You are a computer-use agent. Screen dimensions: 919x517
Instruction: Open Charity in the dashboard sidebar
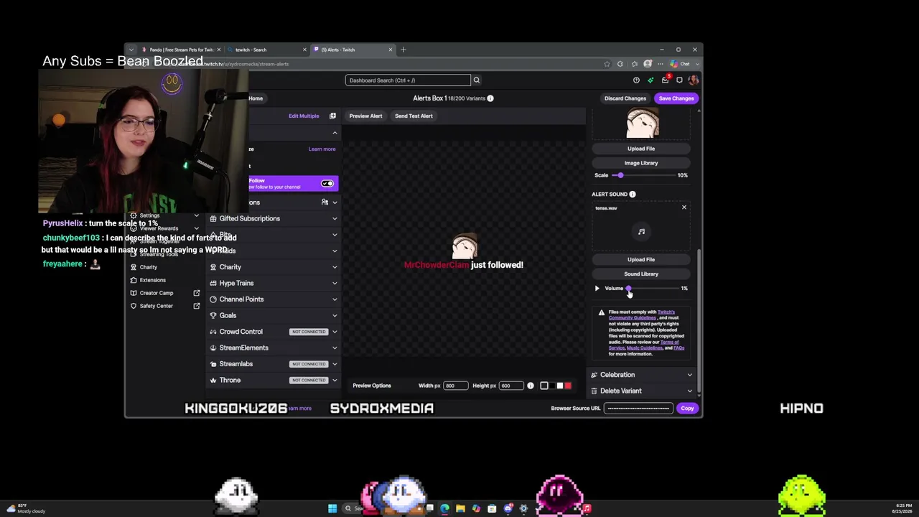pyautogui.click(x=149, y=267)
